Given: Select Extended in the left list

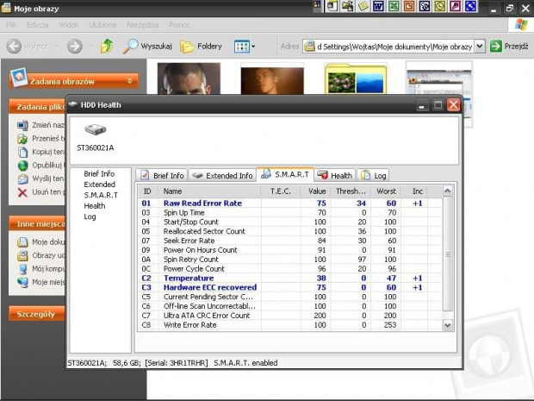Looking at the screenshot, I should click(99, 185).
